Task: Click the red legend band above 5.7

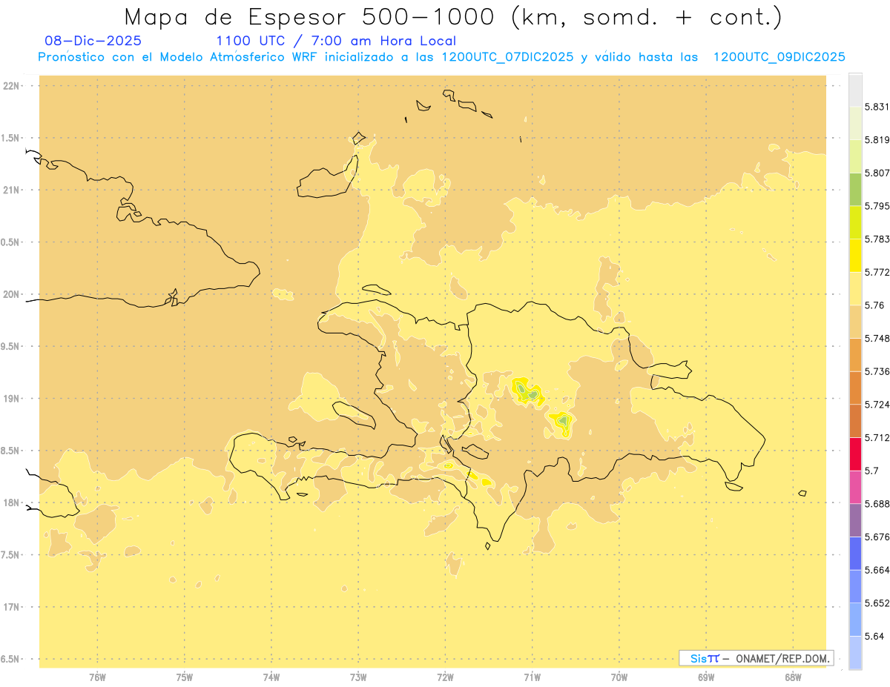Action: click(855, 454)
